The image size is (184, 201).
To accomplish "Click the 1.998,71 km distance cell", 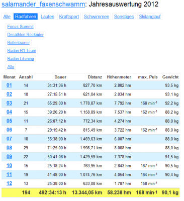I will click(x=91, y=148).
